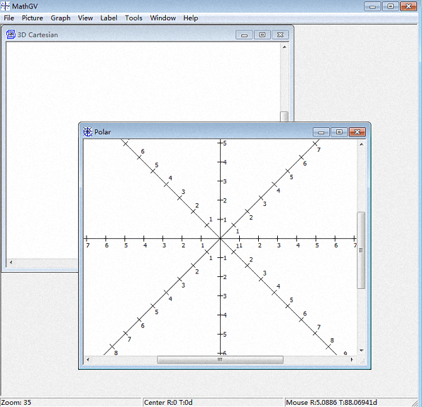Open the Label menu
Screen dimensions: 422x407
point(109,18)
